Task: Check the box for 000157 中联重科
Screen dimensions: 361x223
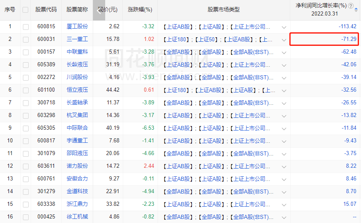Action: (x=26, y=52)
